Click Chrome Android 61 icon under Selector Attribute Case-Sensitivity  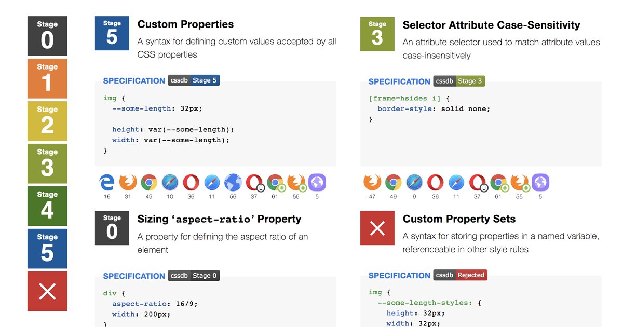point(498,183)
